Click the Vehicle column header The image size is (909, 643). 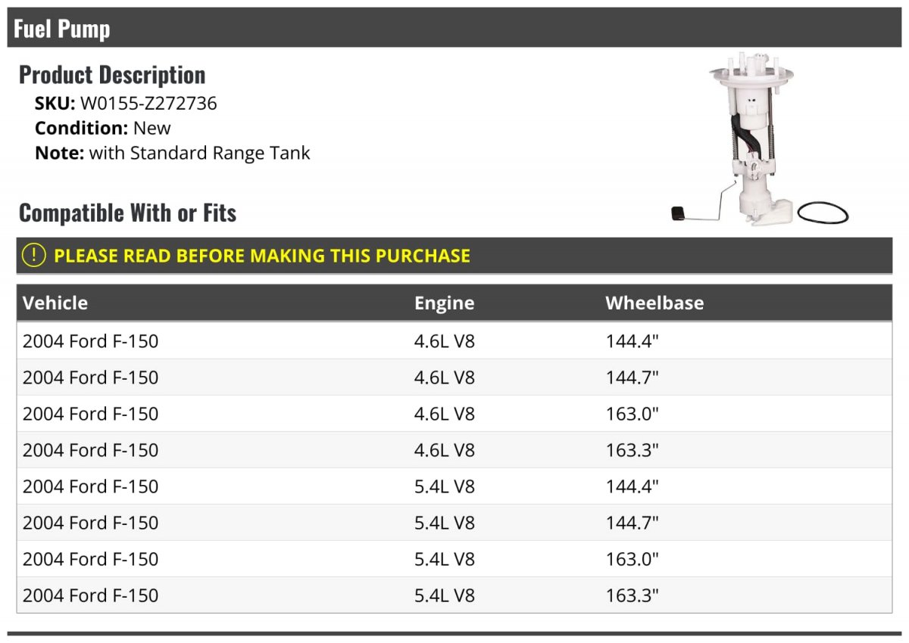pos(55,303)
